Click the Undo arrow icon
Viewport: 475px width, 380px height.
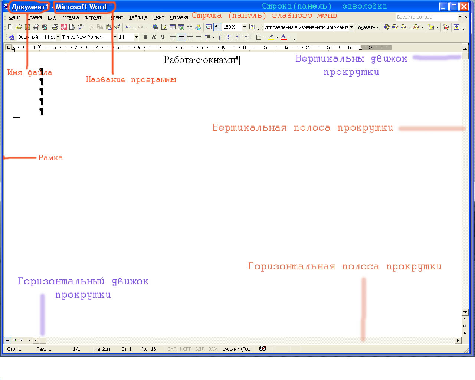click(x=128, y=27)
